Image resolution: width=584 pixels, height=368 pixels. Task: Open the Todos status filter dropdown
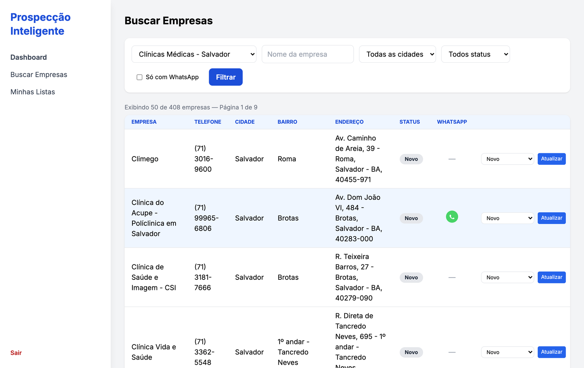point(475,54)
